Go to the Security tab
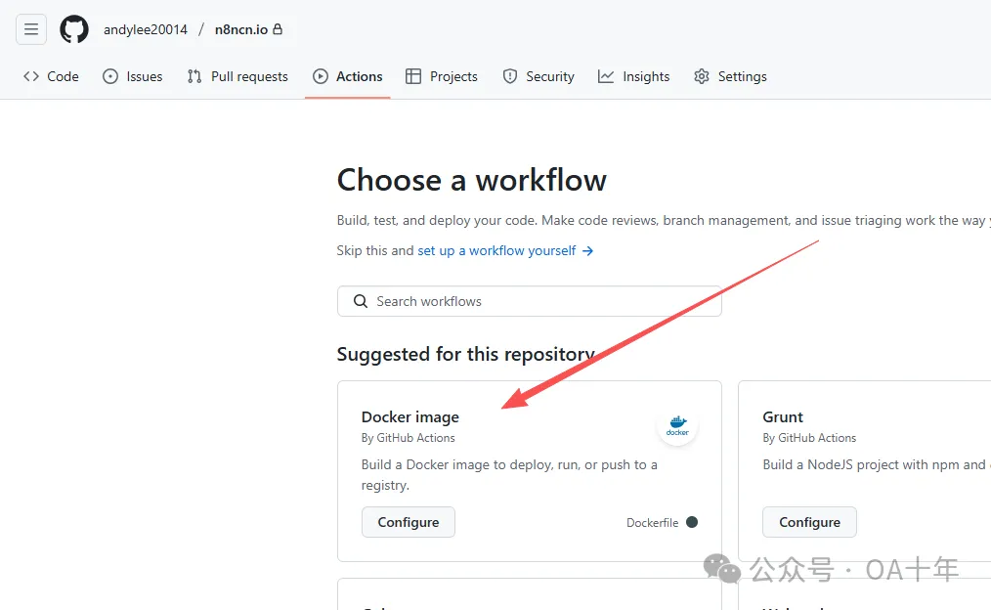The width and height of the screenshot is (991, 610). 539,76
